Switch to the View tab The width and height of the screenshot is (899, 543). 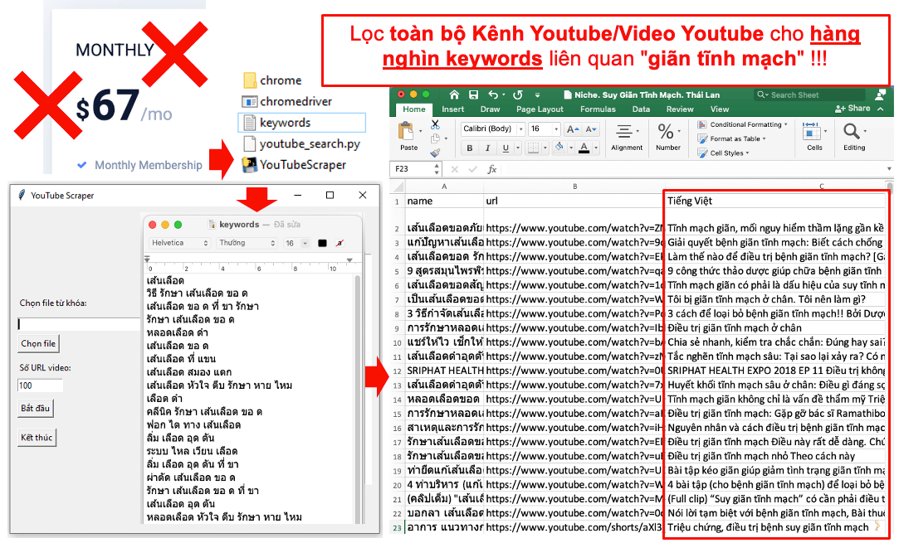point(720,109)
